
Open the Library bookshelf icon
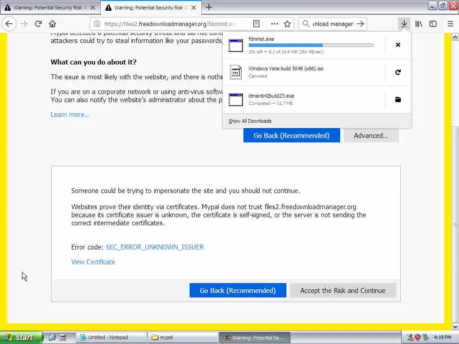[419, 24]
